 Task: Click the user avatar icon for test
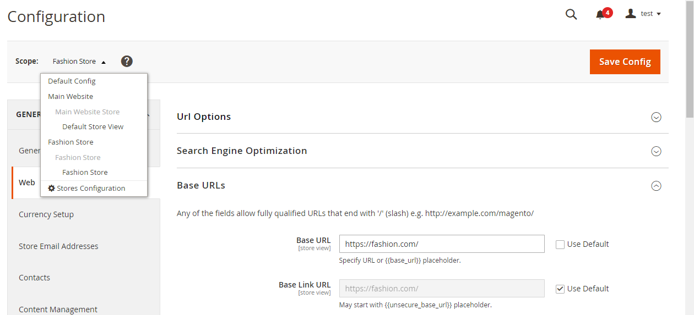[x=631, y=13]
